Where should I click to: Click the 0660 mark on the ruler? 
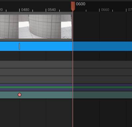[105, 10]
